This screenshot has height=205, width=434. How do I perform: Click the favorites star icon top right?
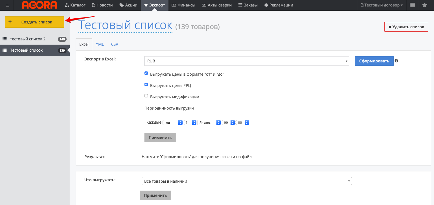425,5
